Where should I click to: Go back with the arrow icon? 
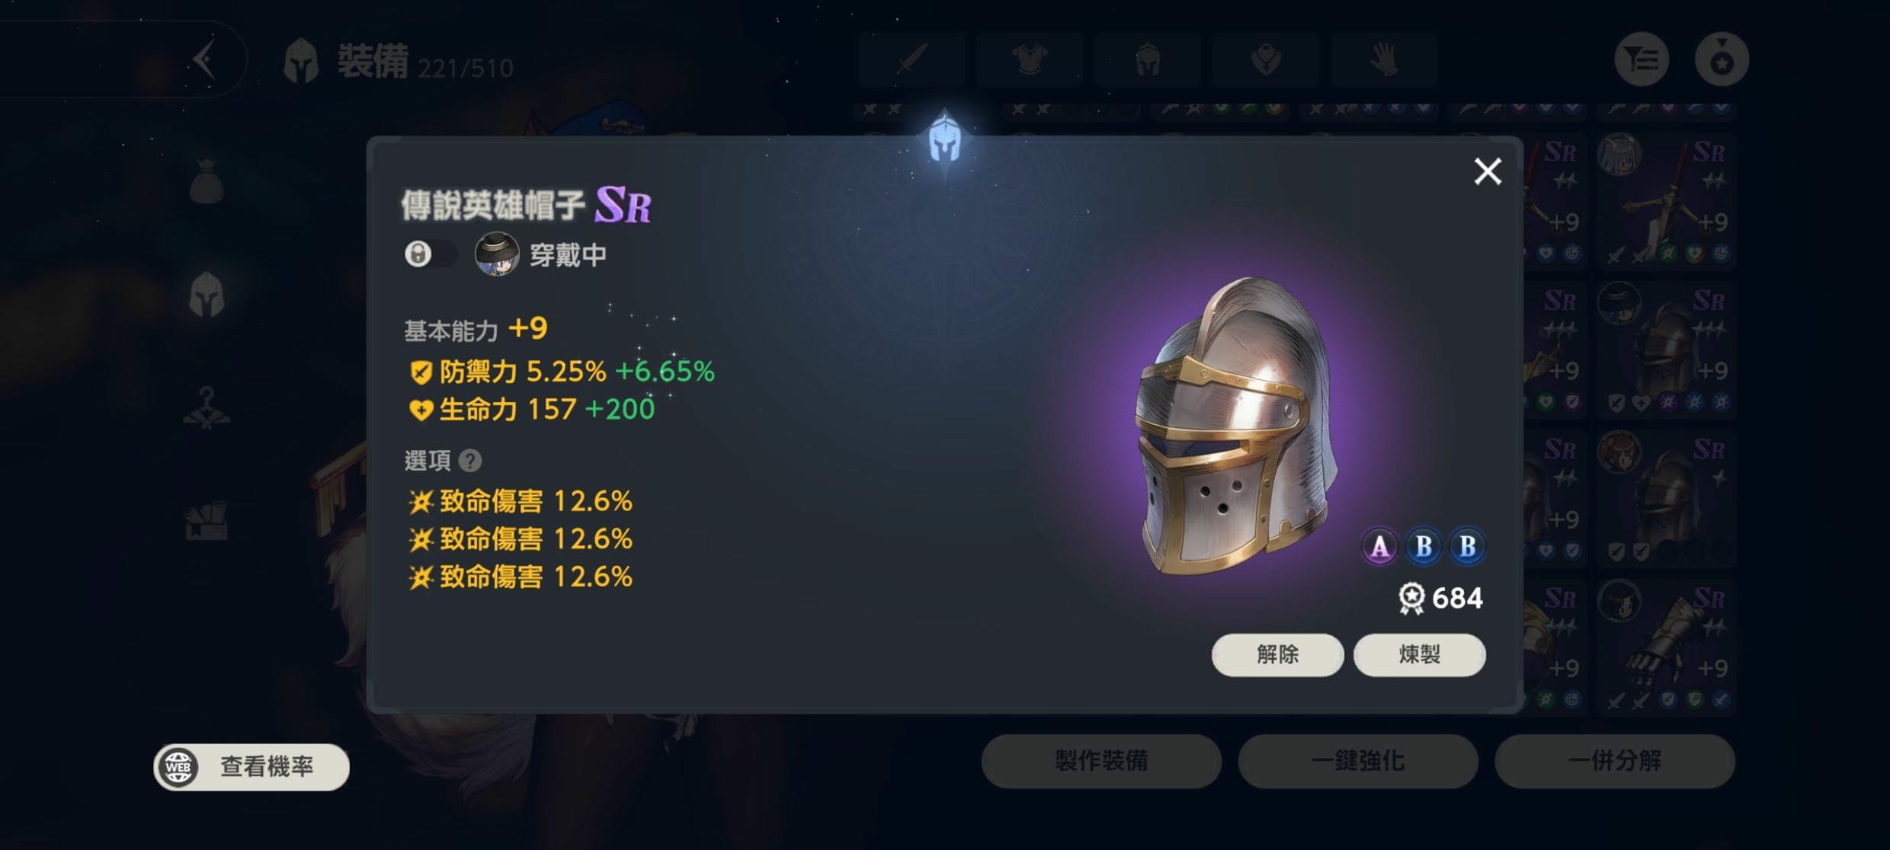(x=204, y=59)
